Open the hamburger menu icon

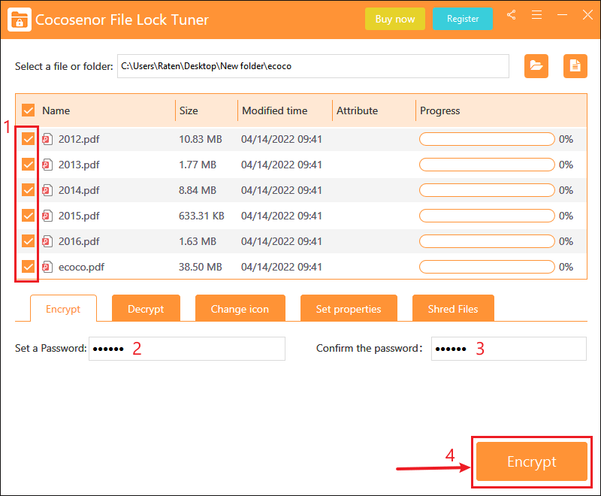pyautogui.click(x=536, y=15)
